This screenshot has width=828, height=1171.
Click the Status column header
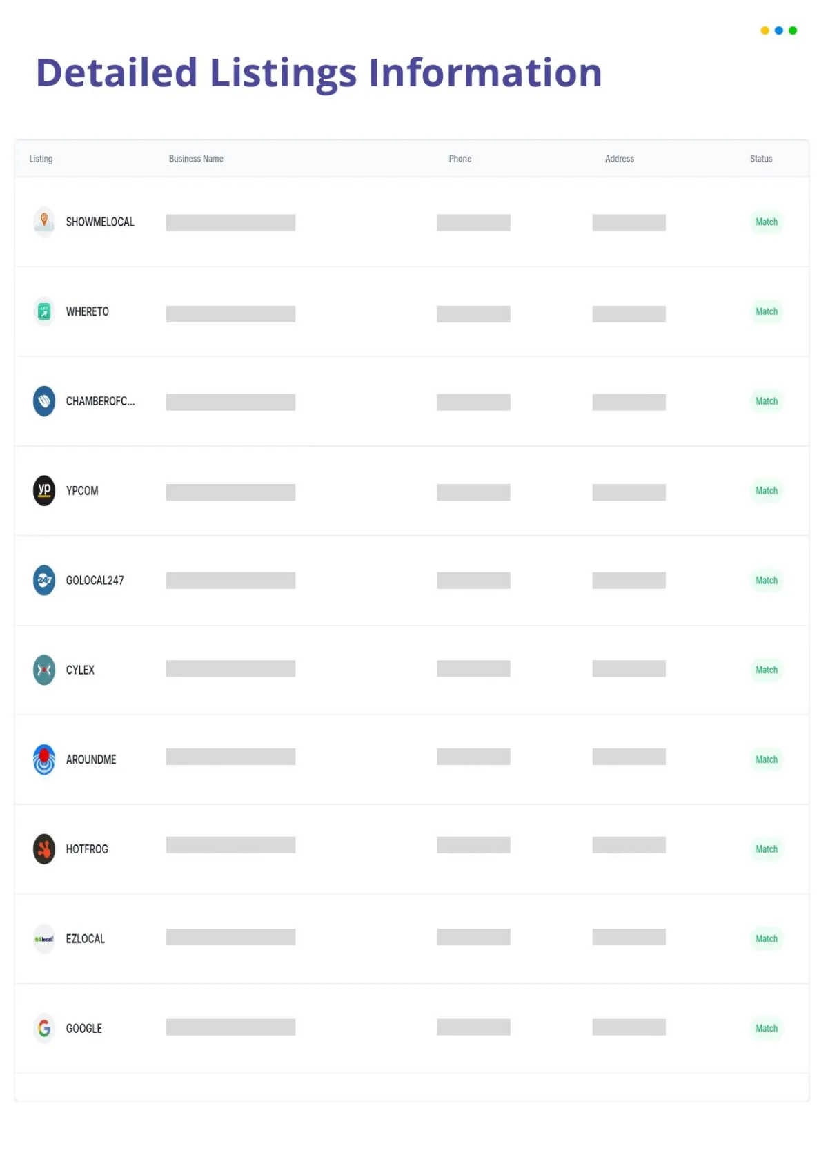coord(761,159)
